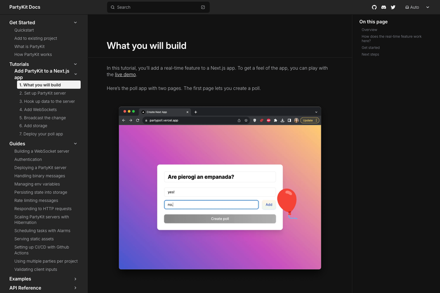Open 3. Hook up data to the server

point(47,101)
